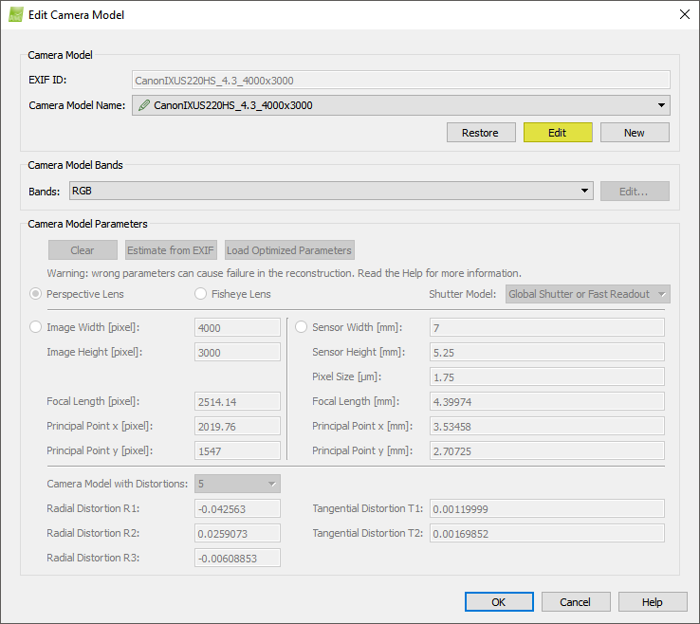Confirm with the OK button
Screen dimensions: 700x624
499,602
